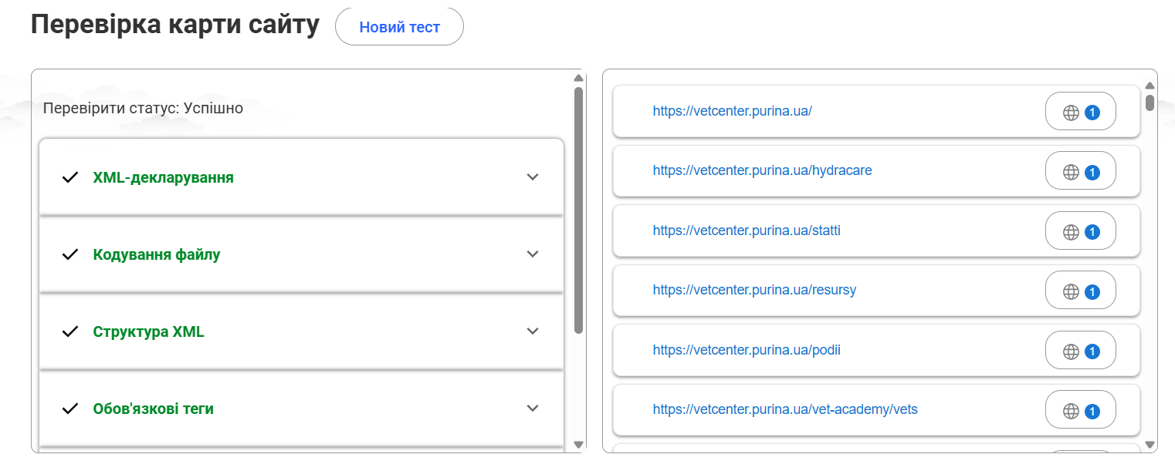This screenshot has height=471, width=1175.
Task: Expand the Кодування файлу section chevron
Action: click(532, 254)
